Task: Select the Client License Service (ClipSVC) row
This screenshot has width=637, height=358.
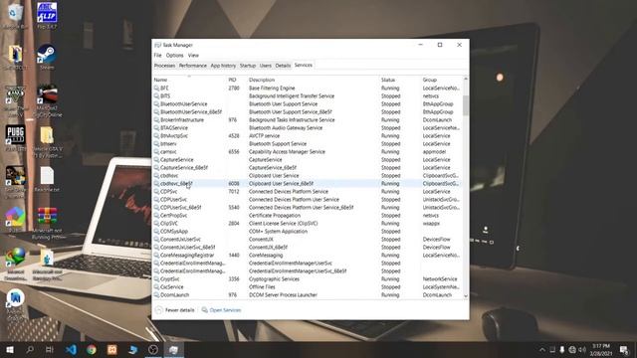Action: [x=308, y=223]
